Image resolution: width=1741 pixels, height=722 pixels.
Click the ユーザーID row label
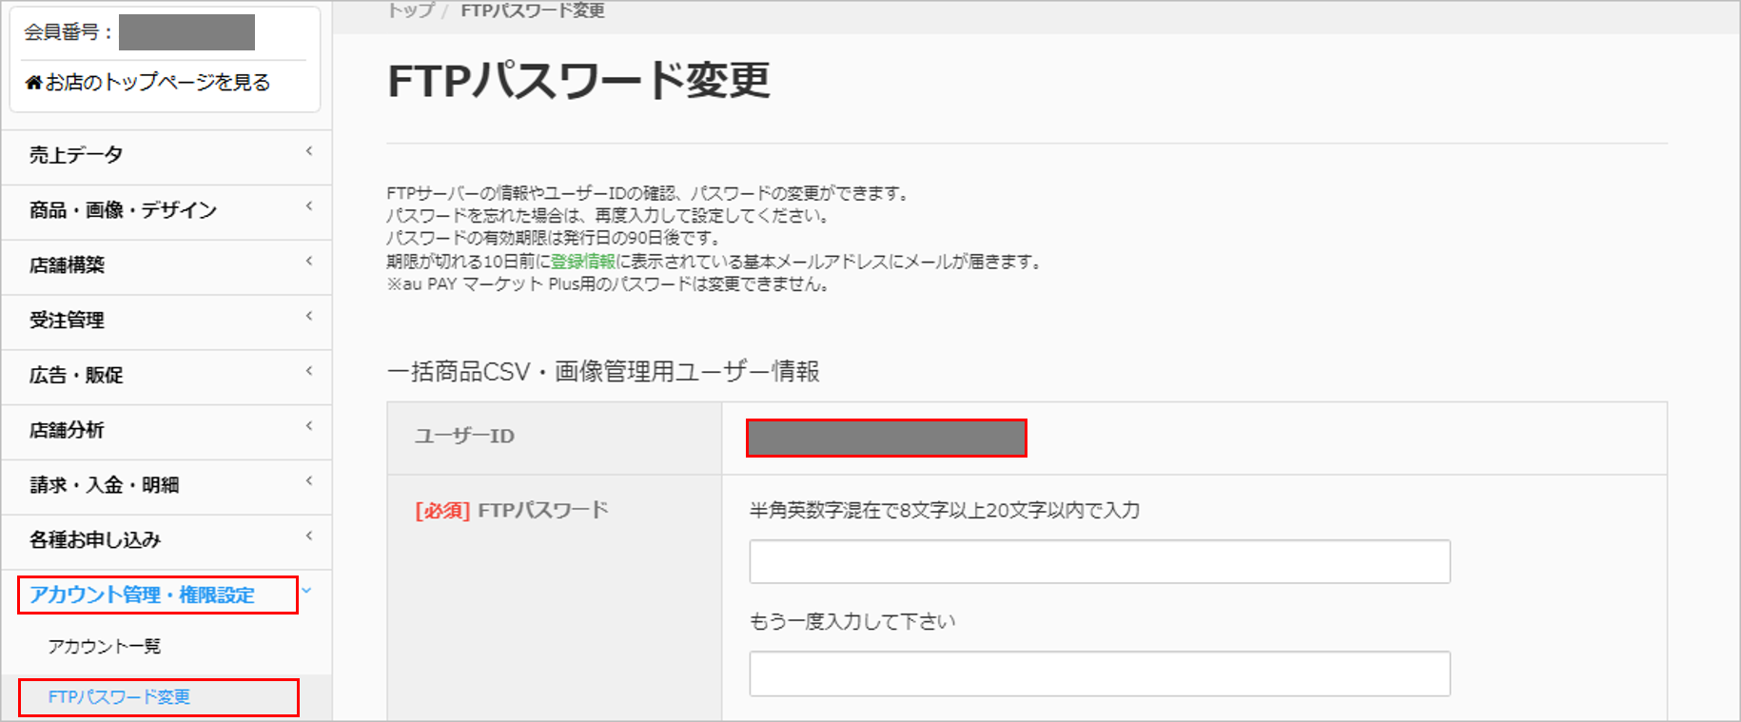464,437
